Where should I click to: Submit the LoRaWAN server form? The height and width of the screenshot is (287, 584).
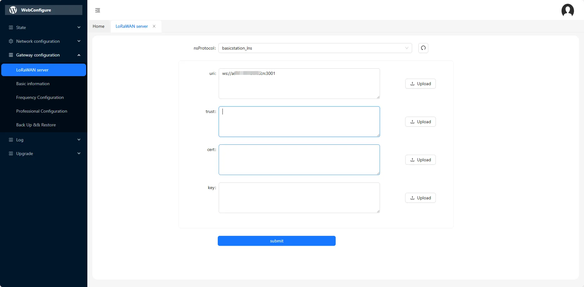click(277, 241)
